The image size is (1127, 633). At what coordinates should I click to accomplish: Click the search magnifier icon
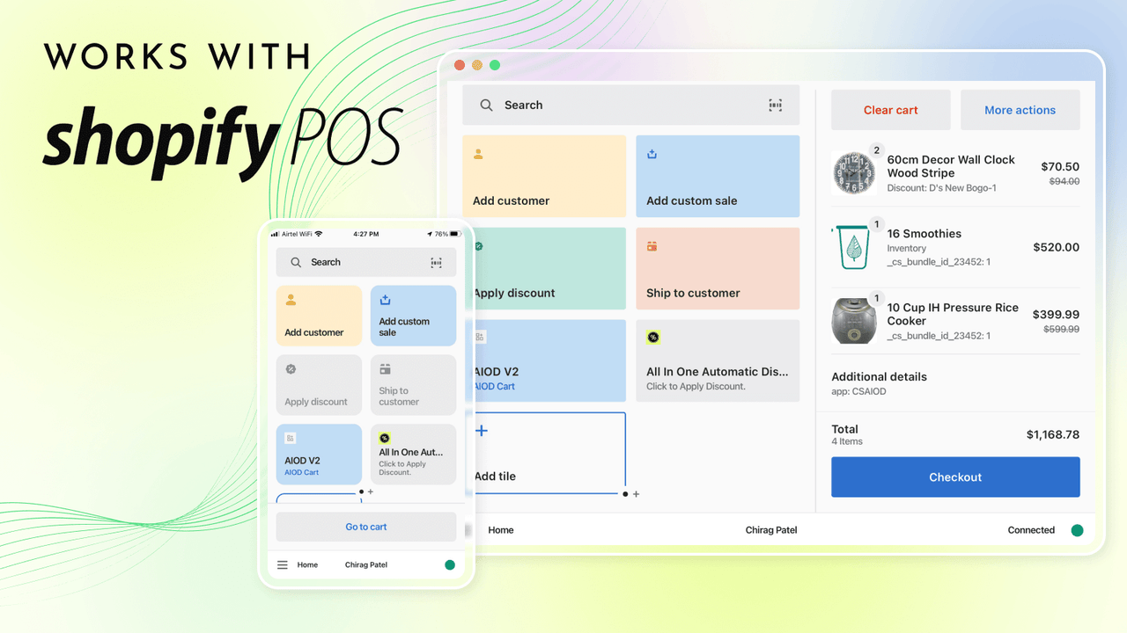485,105
